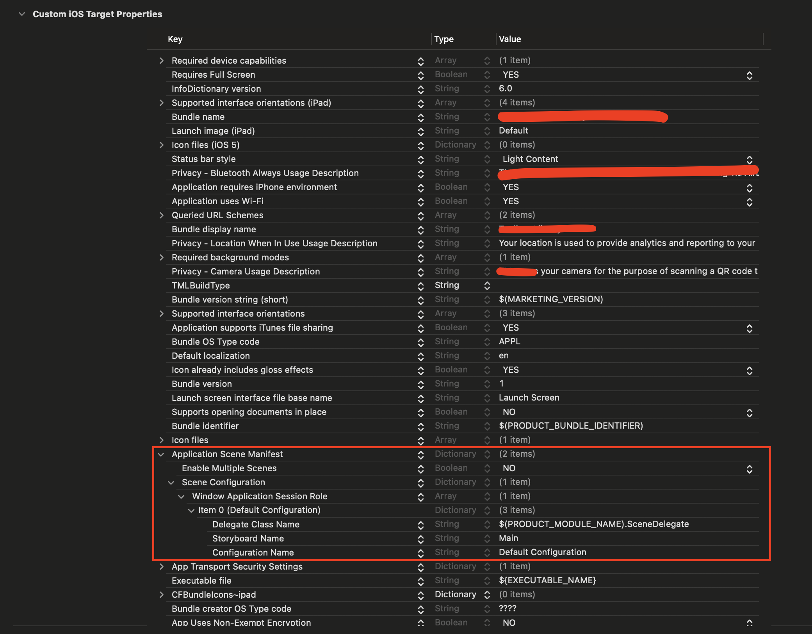Screen dimensions: 812x634
Task: Click the key stepper for Bundle identifier
Action: (x=420, y=426)
